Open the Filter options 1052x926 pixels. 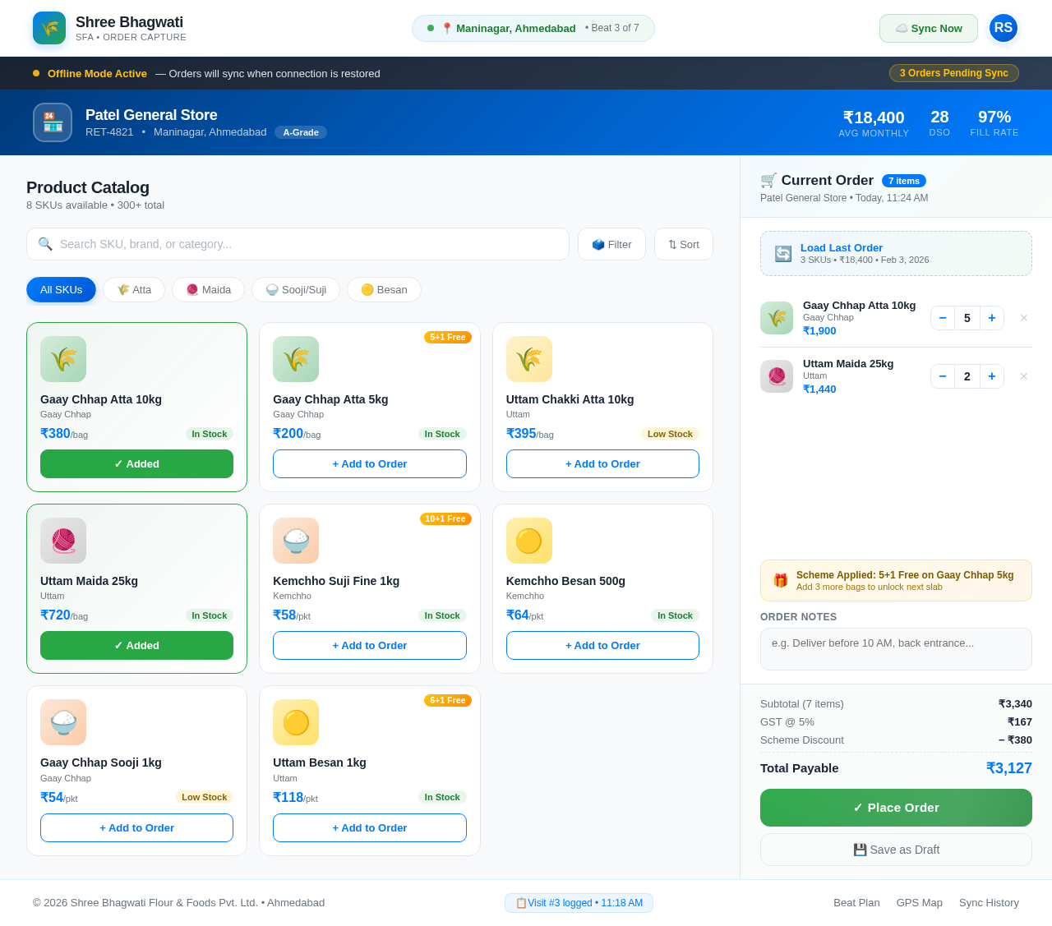click(x=611, y=244)
